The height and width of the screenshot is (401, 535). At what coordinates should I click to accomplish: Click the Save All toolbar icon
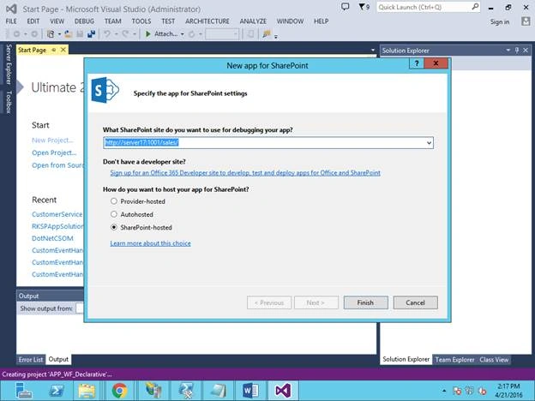(91, 34)
